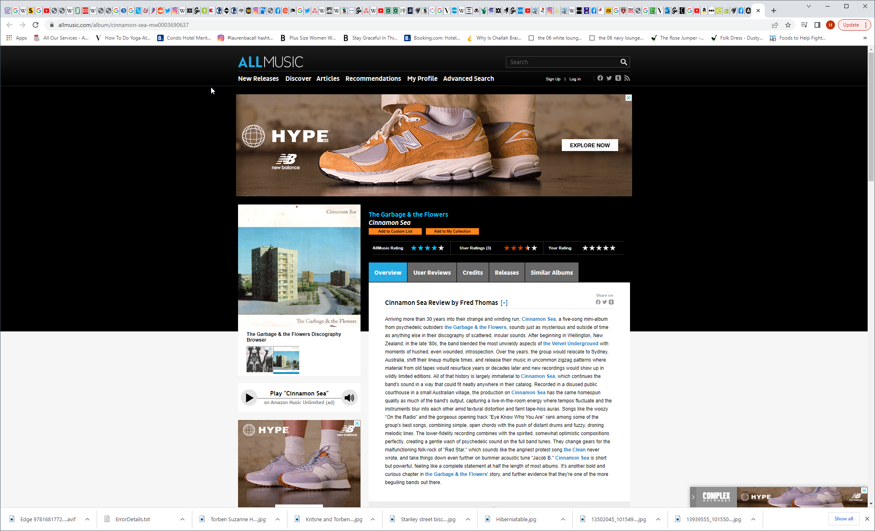Image resolution: width=875 pixels, height=531 pixels.
Task: Click the speaker volume icon in player
Action: click(349, 398)
